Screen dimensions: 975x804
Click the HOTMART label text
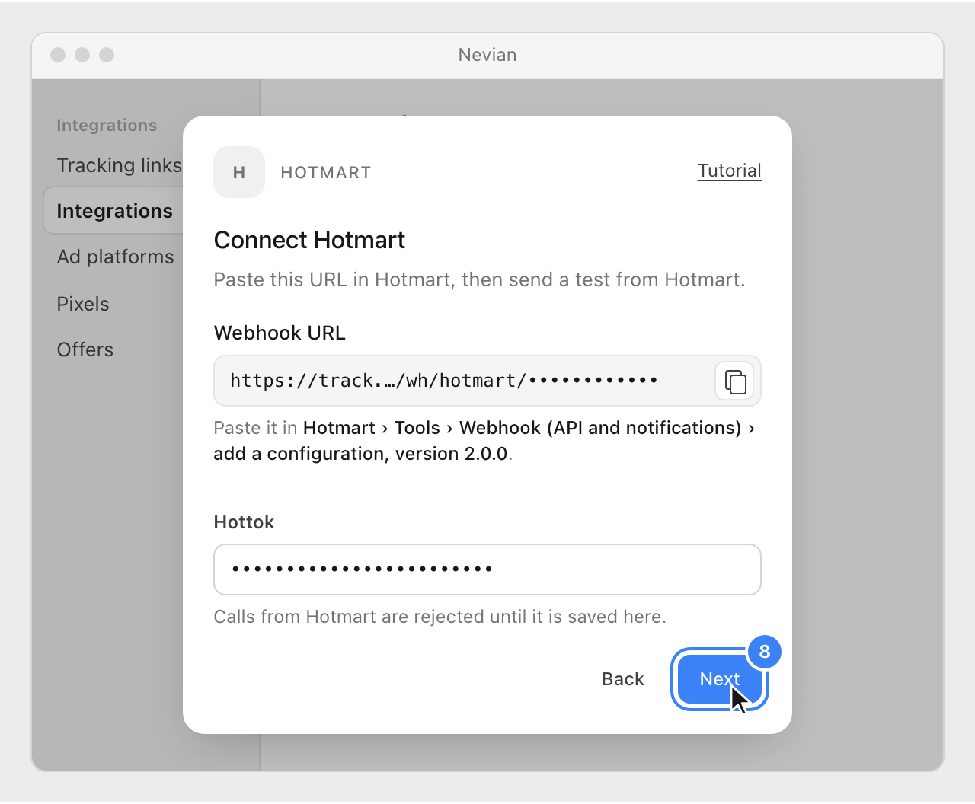[x=326, y=173]
